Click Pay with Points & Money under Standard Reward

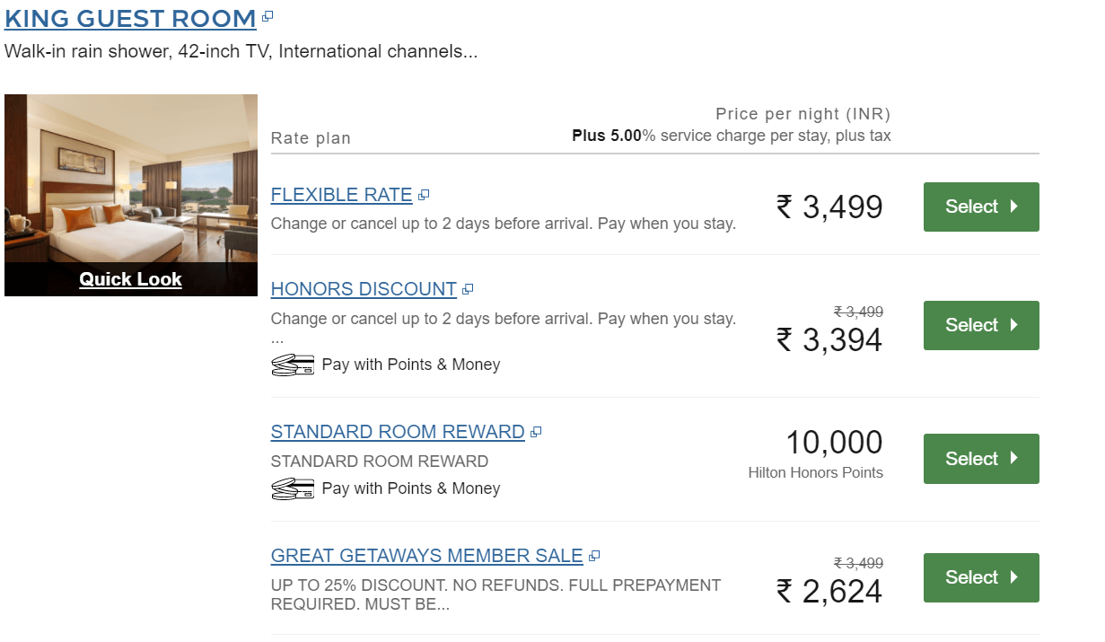tap(410, 488)
